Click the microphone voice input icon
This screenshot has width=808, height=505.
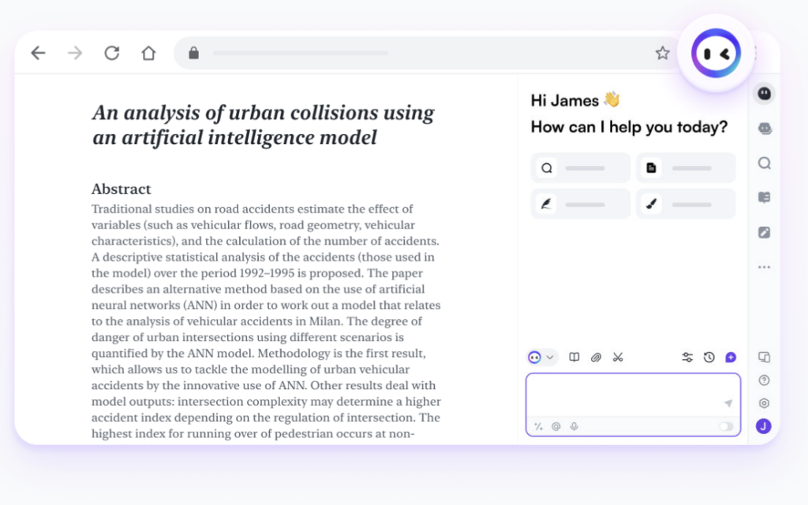[574, 426]
